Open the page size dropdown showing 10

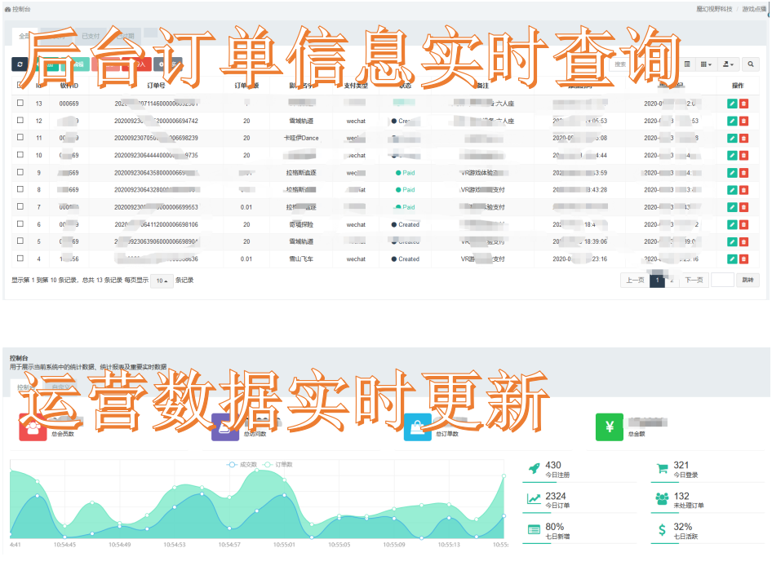[x=162, y=281]
